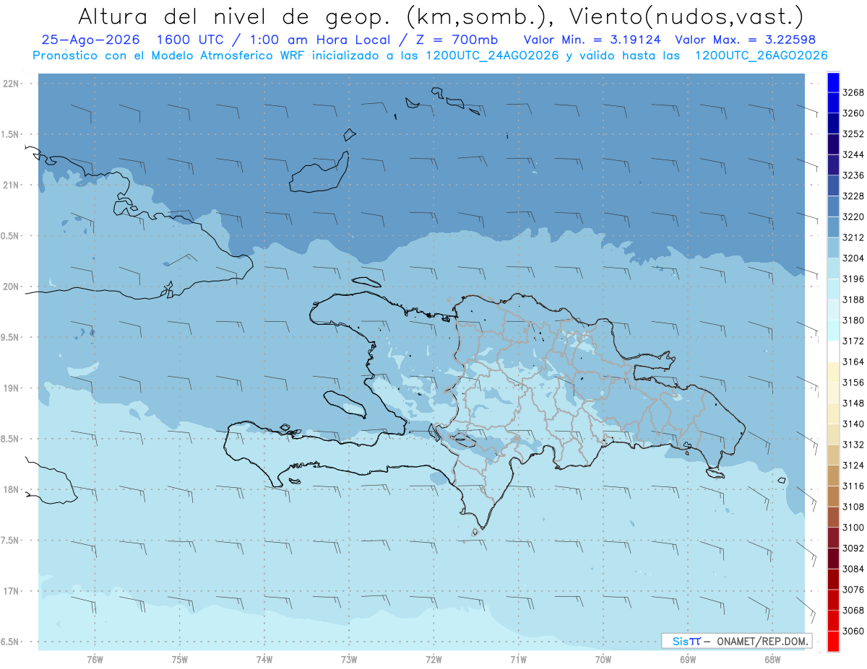Click the legend value '3060'
The image size is (867, 669).
(853, 631)
